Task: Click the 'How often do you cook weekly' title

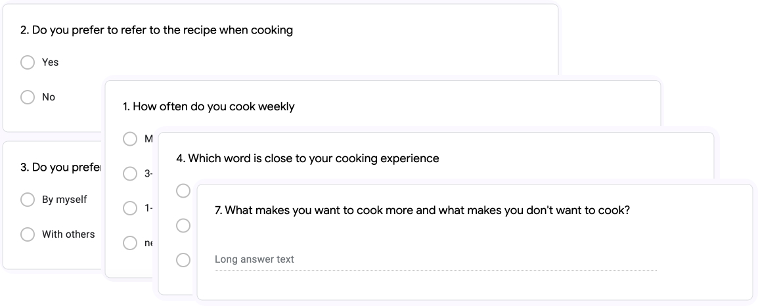Action: (x=209, y=106)
